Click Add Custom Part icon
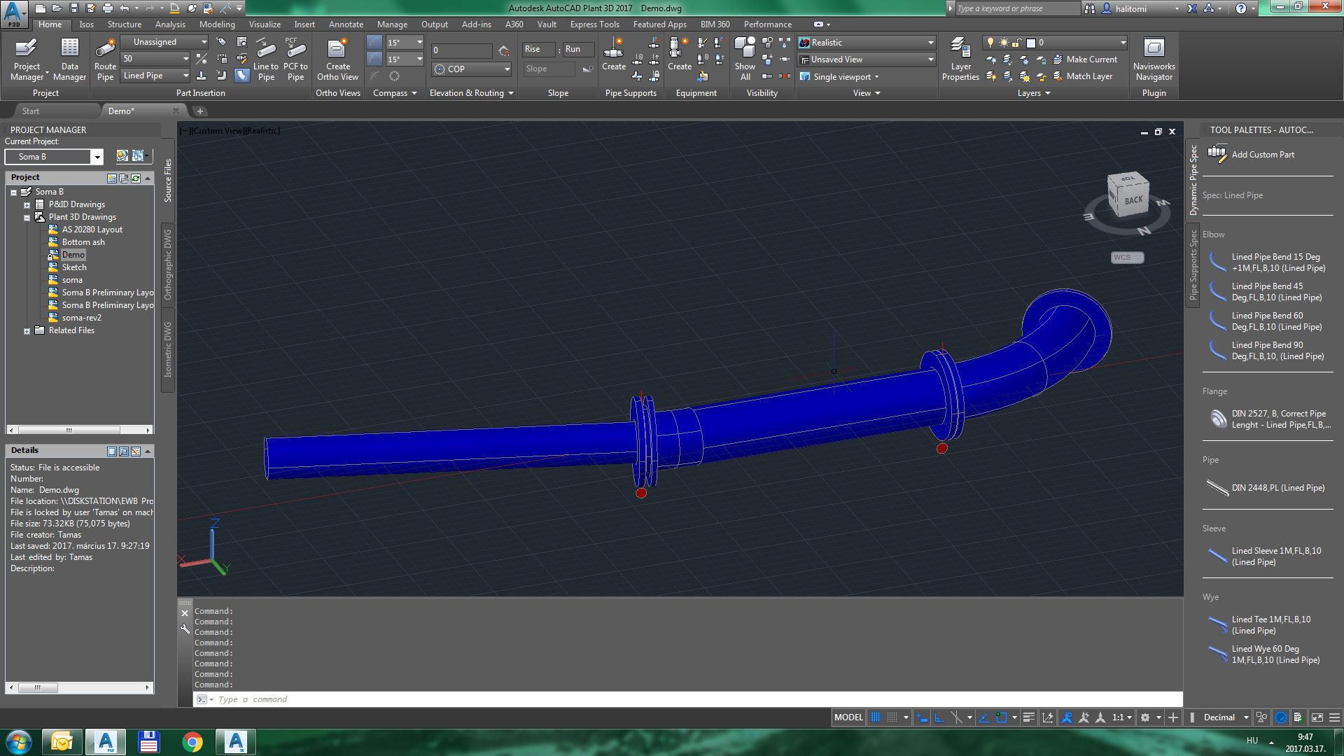The image size is (1344, 756). (x=1217, y=154)
